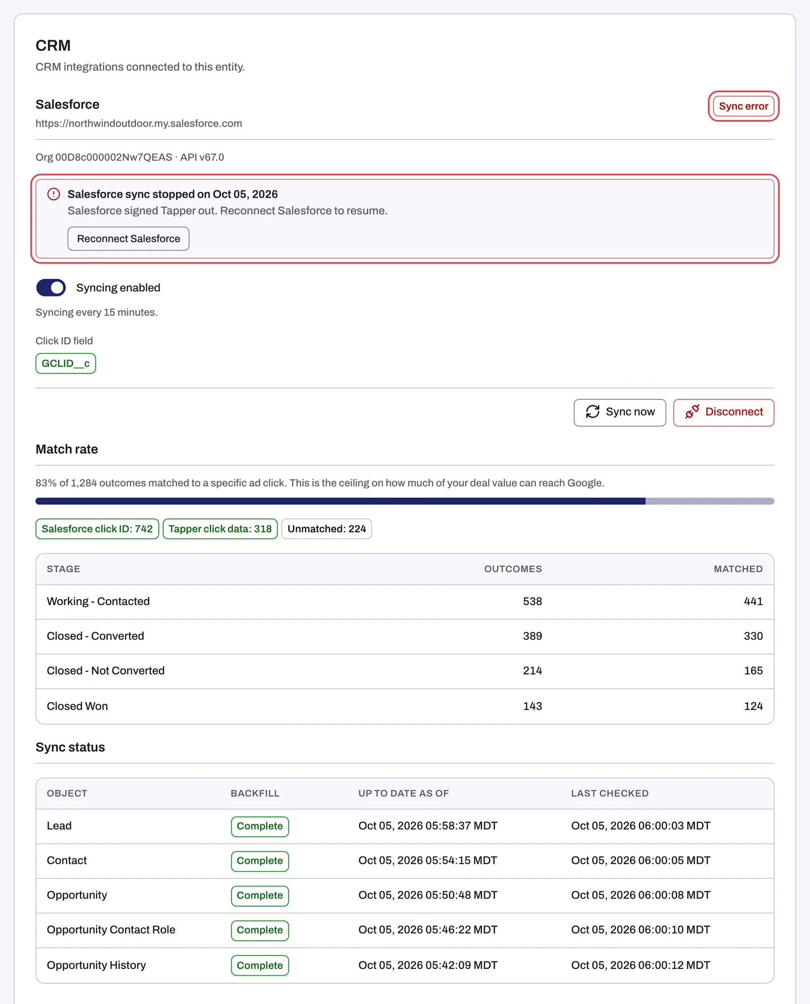Select the Working - Contacted stage row
The height and width of the screenshot is (1004, 810).
tap(405, 602)
